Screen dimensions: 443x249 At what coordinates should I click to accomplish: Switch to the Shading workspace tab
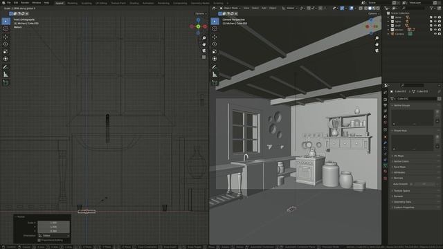pos(134,3)
